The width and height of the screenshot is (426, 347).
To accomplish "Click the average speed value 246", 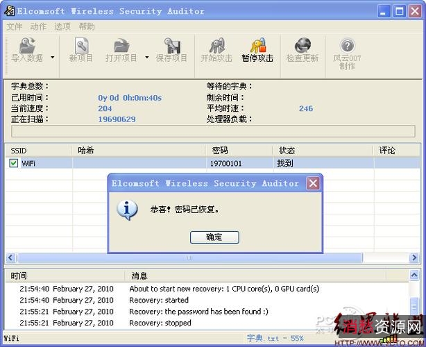I will coord(306,108).
